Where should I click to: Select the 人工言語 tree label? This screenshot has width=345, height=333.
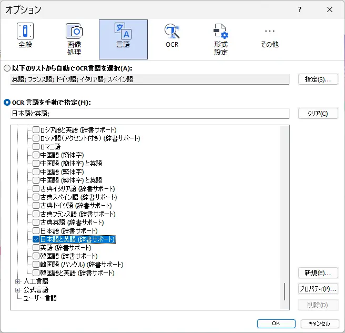36,281
